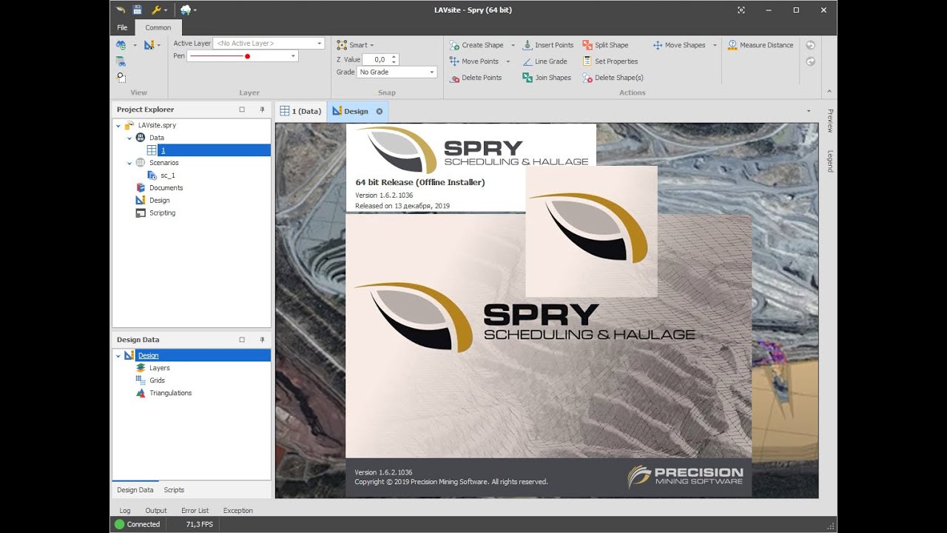Open the File menu
947x533 pixels.
click(122, 27)
